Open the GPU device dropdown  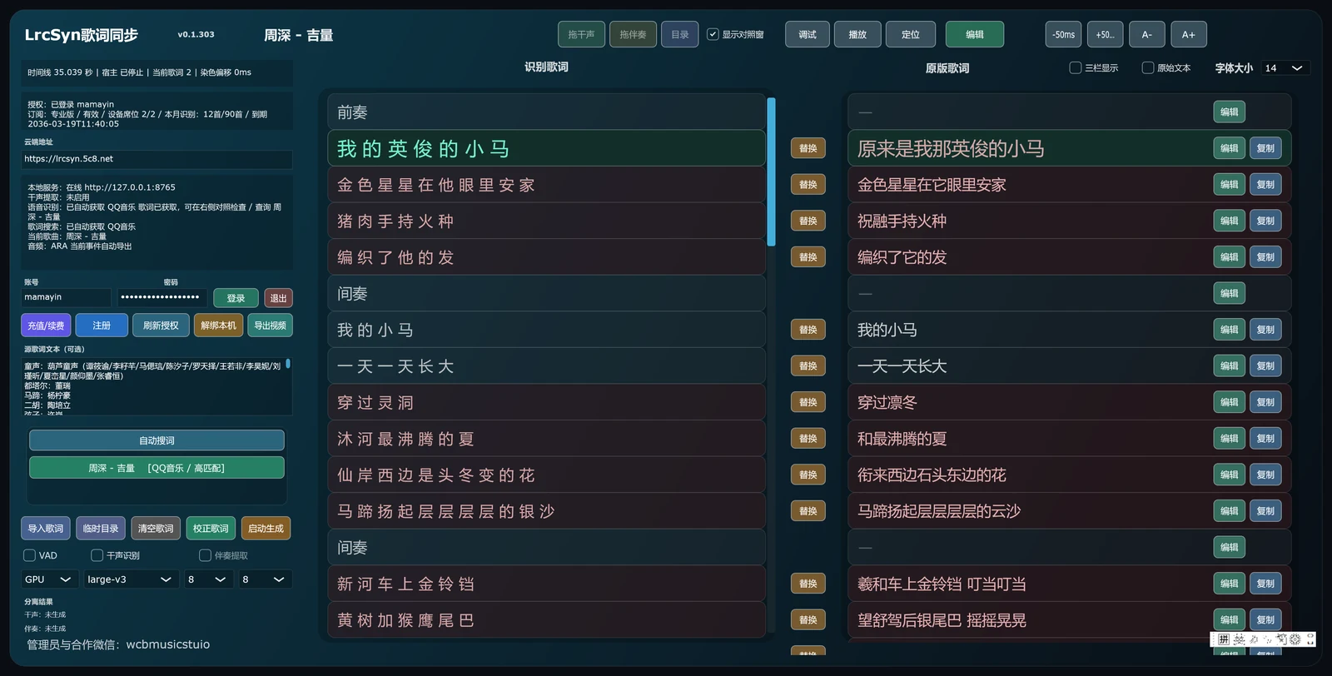point(50,579)
